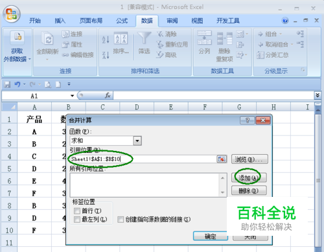The height and width of the screenshot is (252, 324).
Task: Sort ascending A to Z
Action: tap(106, 40)
